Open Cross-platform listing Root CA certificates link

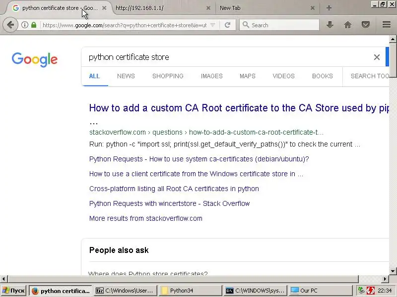coord(174,189)
